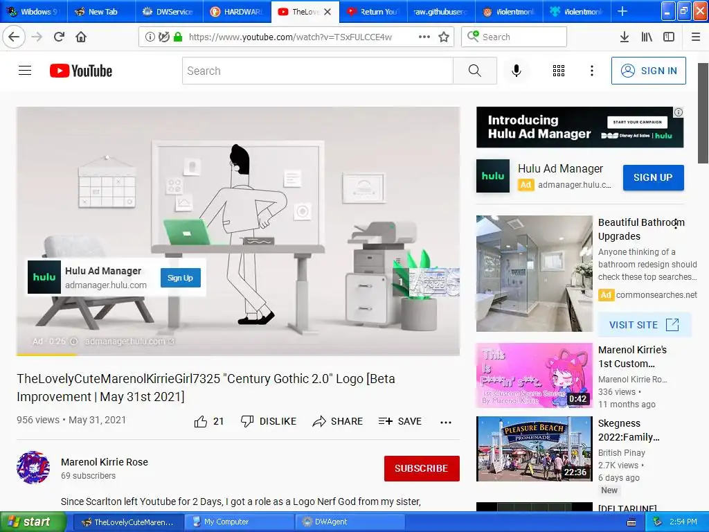This screenshot has height=532, width=709.
Task: Go to YouTube home via logo
Action: pyautogui.click(x=81, y=71)
